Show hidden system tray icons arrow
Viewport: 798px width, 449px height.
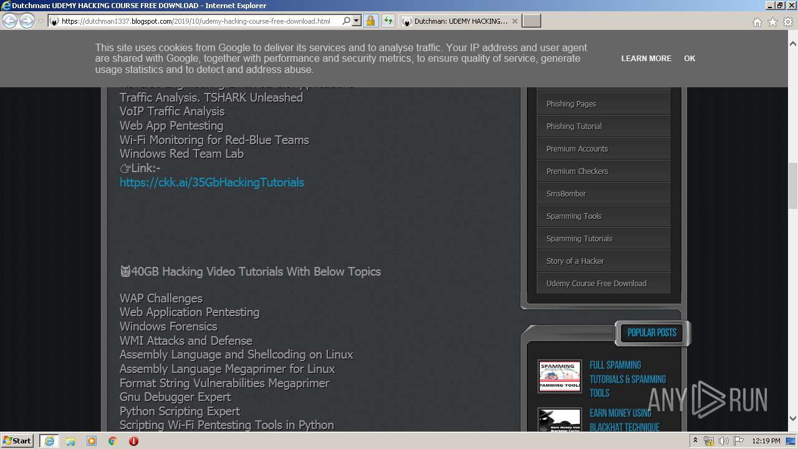tap(695, 441)
